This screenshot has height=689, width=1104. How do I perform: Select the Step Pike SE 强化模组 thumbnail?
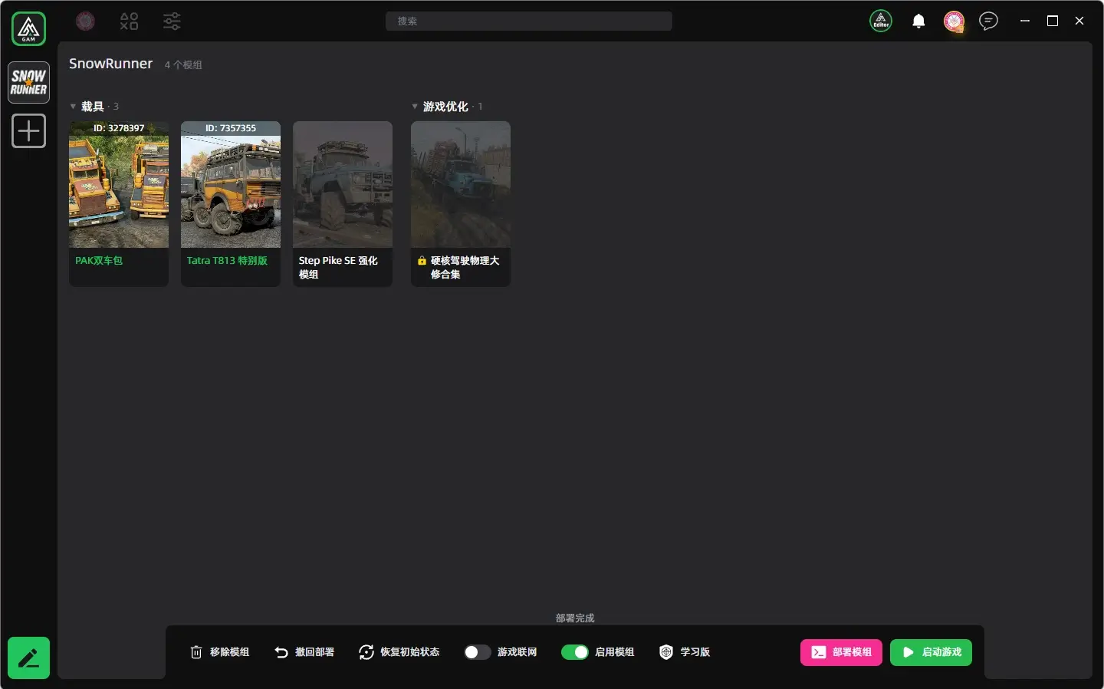click(343, 185)
